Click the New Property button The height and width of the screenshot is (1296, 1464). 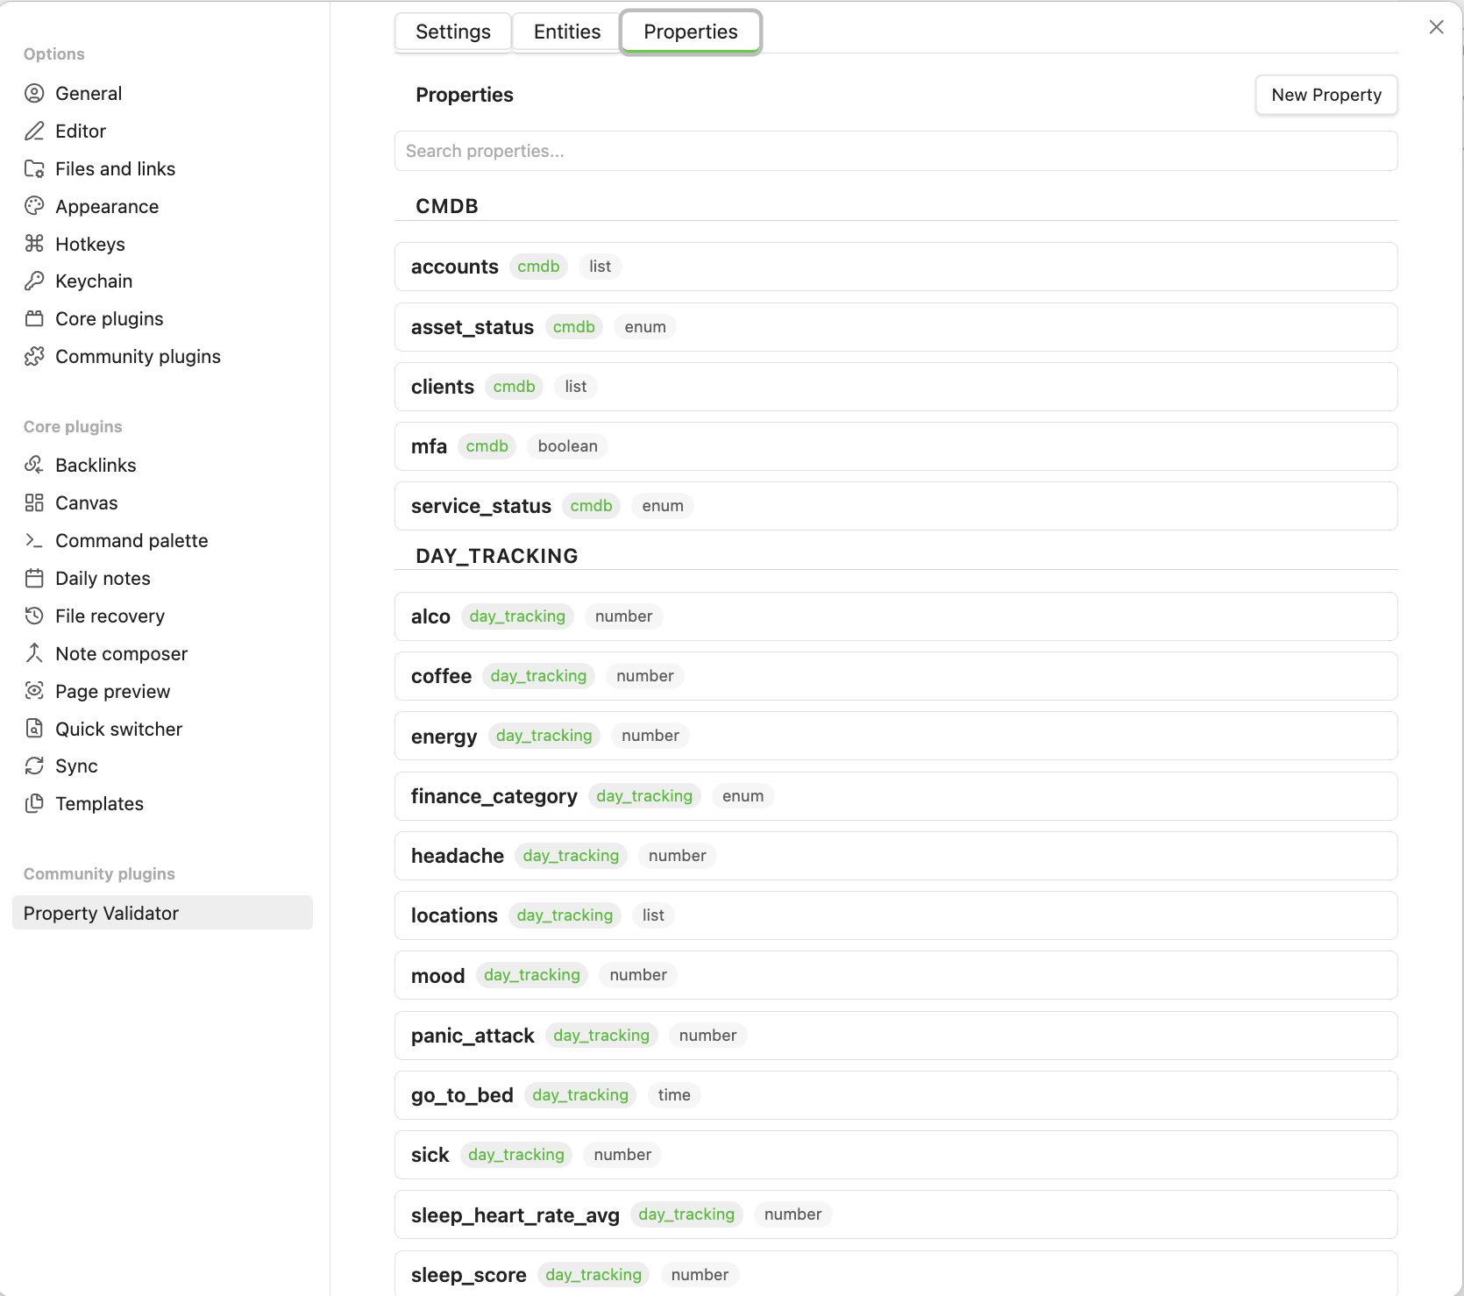click(x=1325, y=95)
